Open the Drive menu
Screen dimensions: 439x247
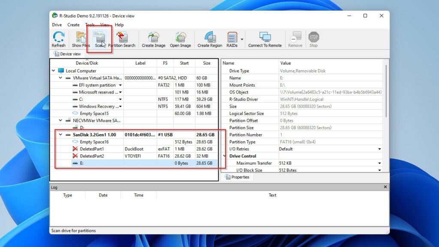click(57, 24)
